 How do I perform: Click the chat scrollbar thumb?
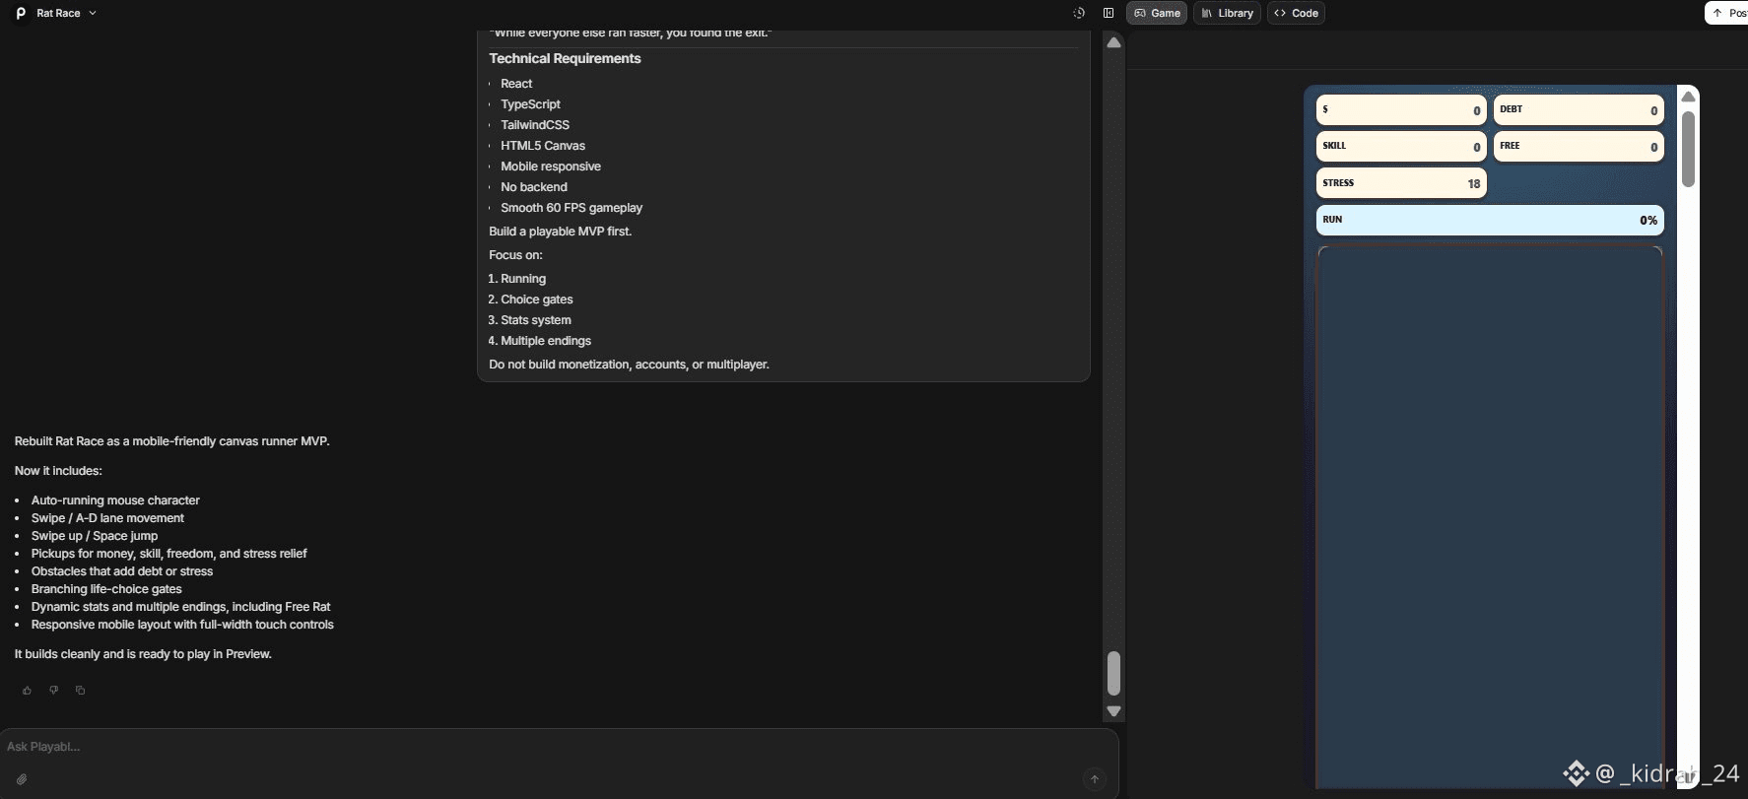1113,674
